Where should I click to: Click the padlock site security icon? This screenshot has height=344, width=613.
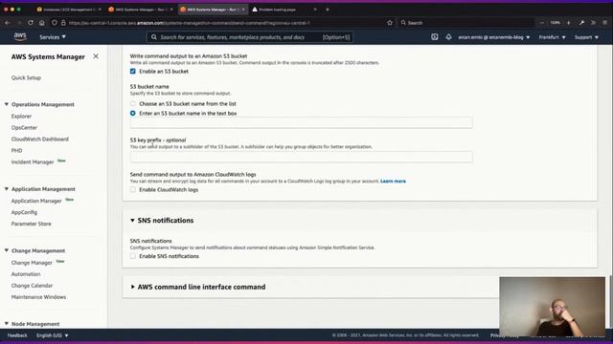click(63, 23)
